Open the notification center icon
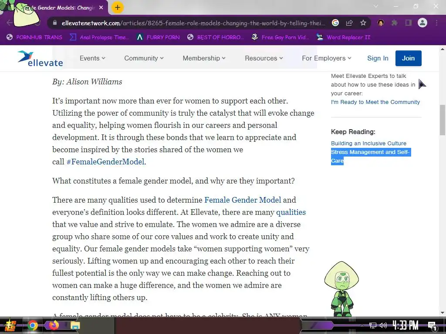 pos(432,326)
